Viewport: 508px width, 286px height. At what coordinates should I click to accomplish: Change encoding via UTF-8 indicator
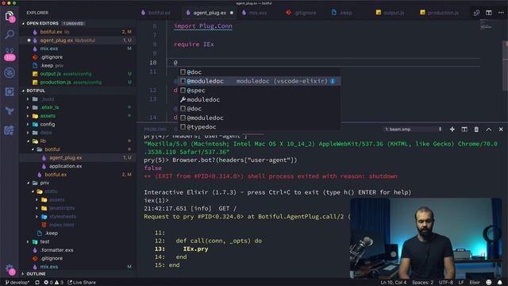point(446,283)
